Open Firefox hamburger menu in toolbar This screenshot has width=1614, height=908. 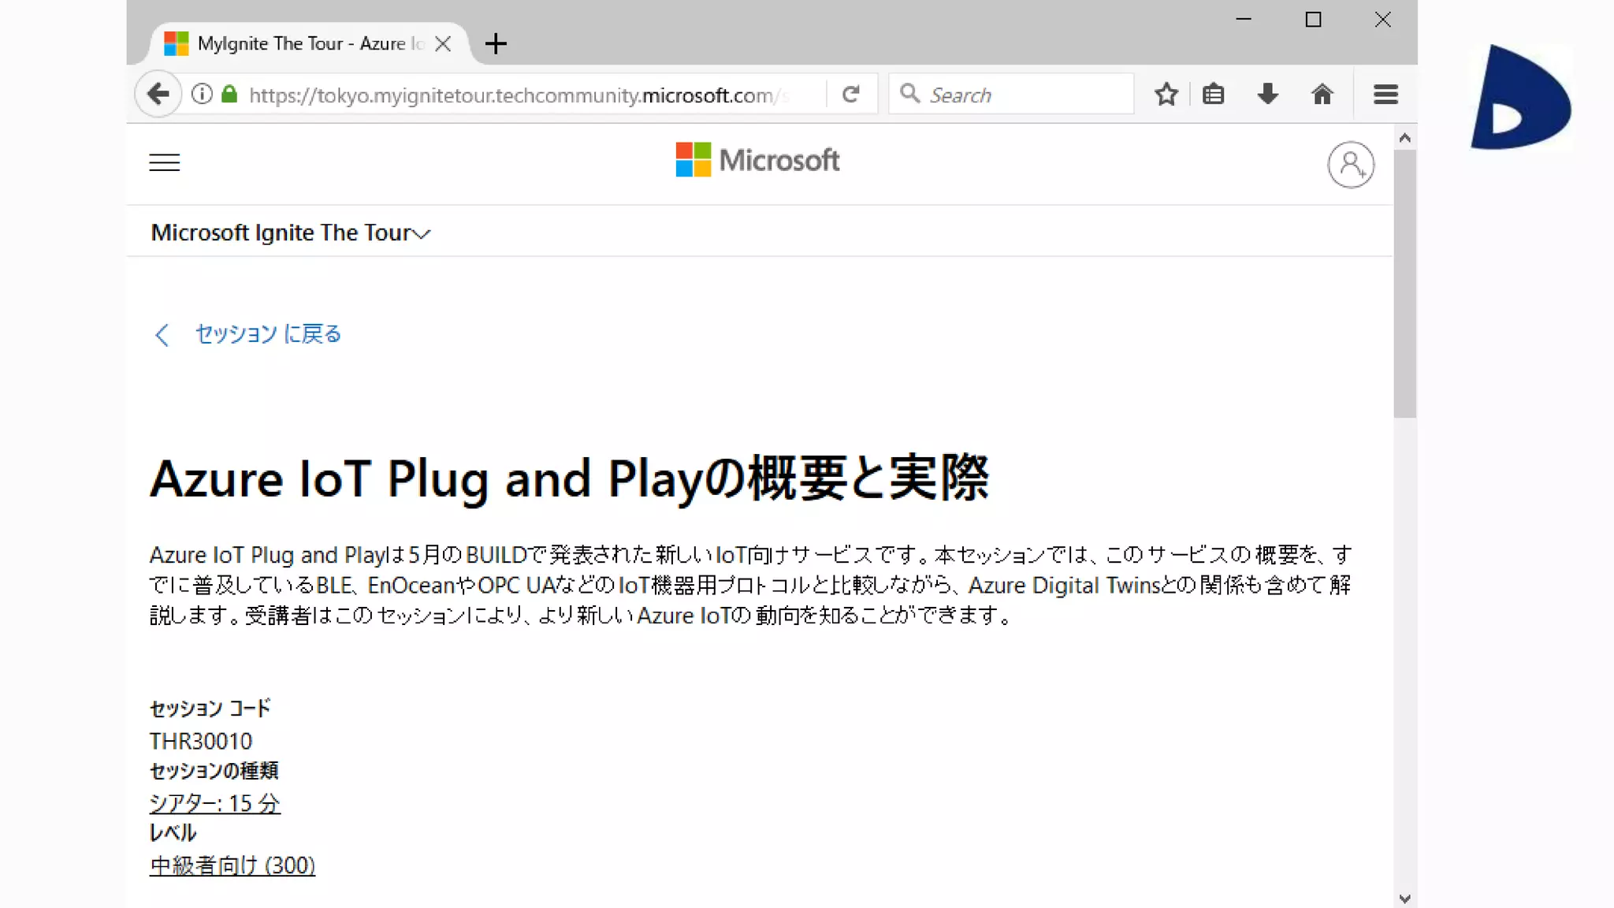point(1385,95)
